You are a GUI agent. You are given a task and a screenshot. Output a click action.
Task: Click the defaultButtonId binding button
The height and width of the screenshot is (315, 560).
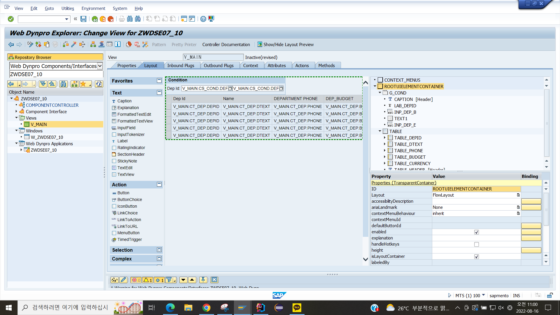(531, 226)
